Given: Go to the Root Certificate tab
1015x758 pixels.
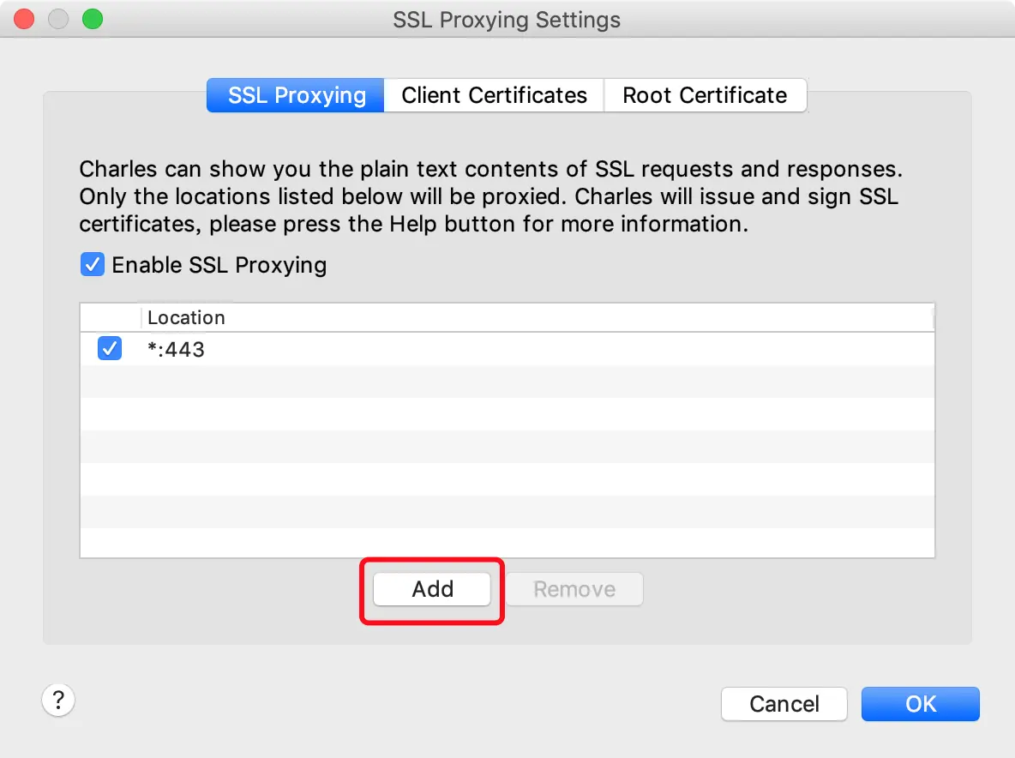Looking at the screenshot, I should click(x=705, y=95).
